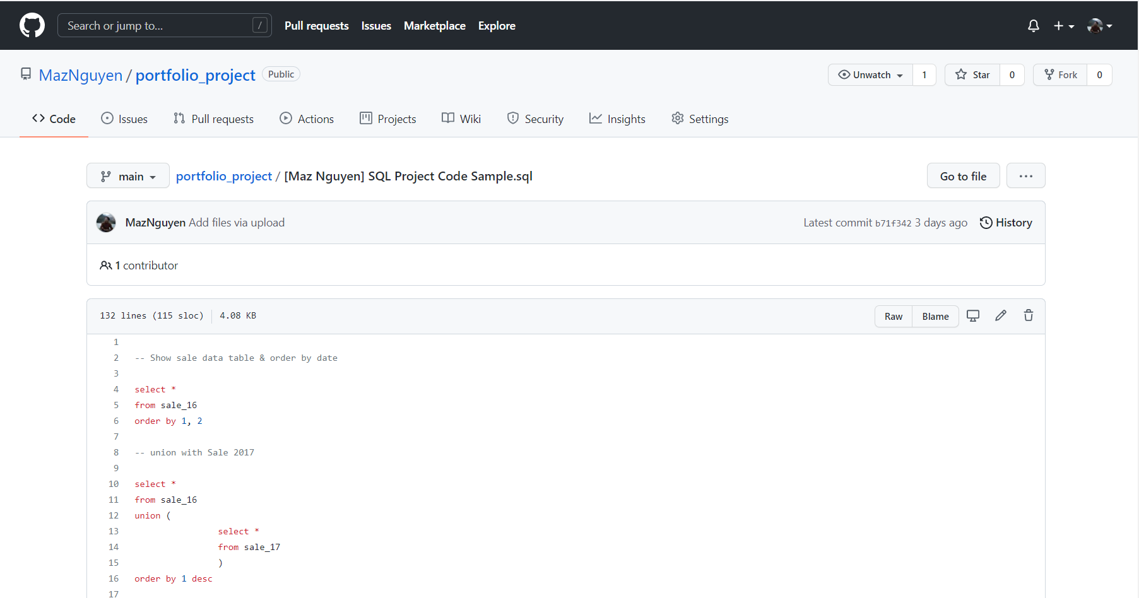Switch to the Insights tab
The height and width of the screenshot is (598, 1139).
pyautogui.click(x=617, y=119)
